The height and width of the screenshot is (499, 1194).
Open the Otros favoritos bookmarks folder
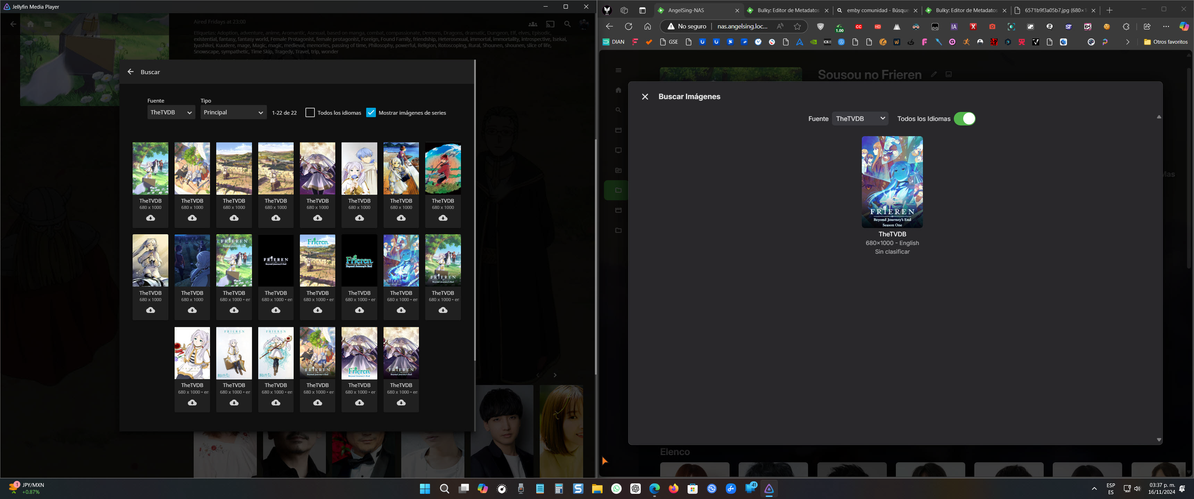[1165, 42]
